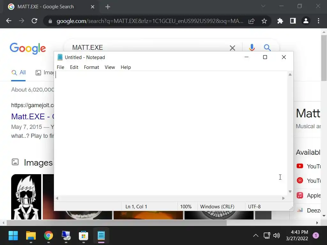Open the Help menu in Notepad
Screen dimensions: 327x245
pos(126,67)
